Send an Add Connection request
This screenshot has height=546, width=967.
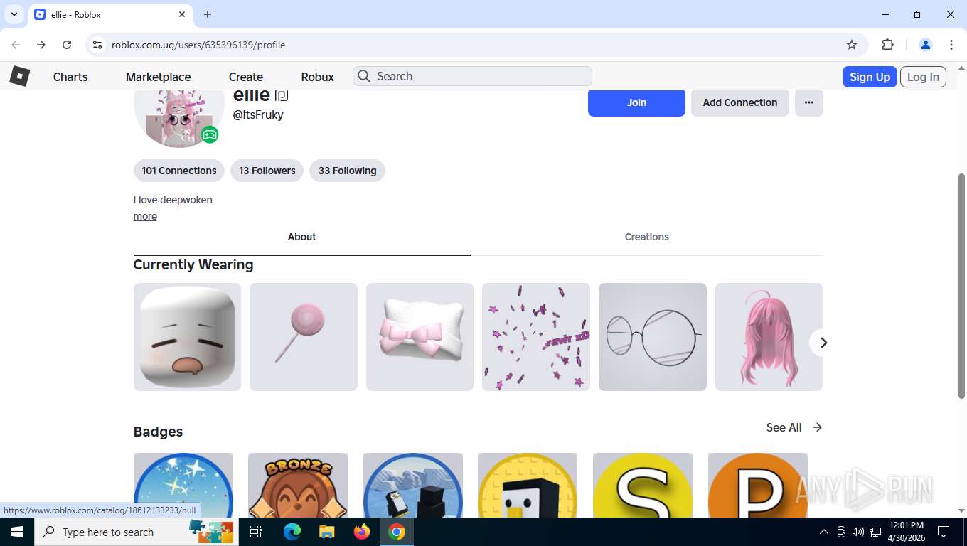(740, 102)
